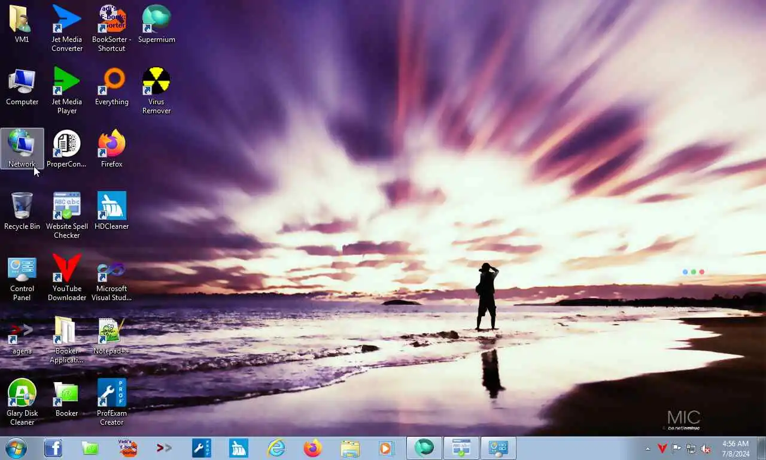The width and height of the screenshot is (766, 460).
Task: Open Firefox from the taskbar
Action: 313,448
